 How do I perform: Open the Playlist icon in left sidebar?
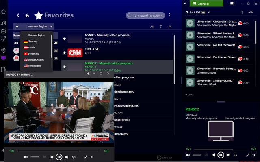(3, 39)
